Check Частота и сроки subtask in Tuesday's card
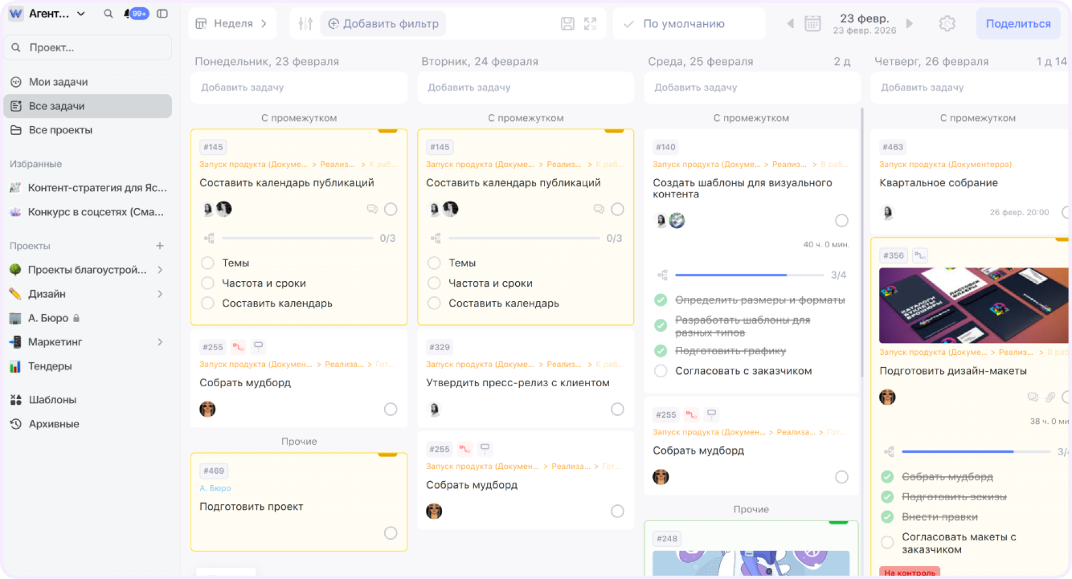Image resolution: width=1072 pixels, height=579 pixels. 434,283
